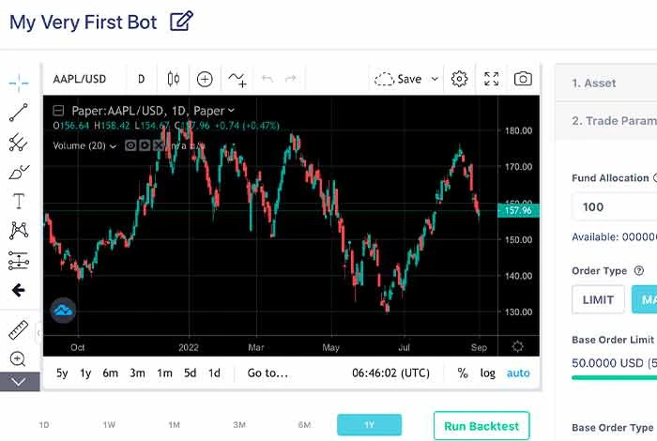Click the compare or add symbol icon

point(205,79)
